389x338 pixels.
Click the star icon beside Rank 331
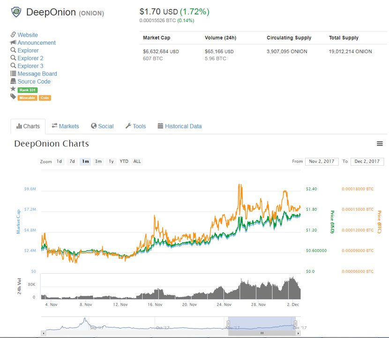coord(13,89)
